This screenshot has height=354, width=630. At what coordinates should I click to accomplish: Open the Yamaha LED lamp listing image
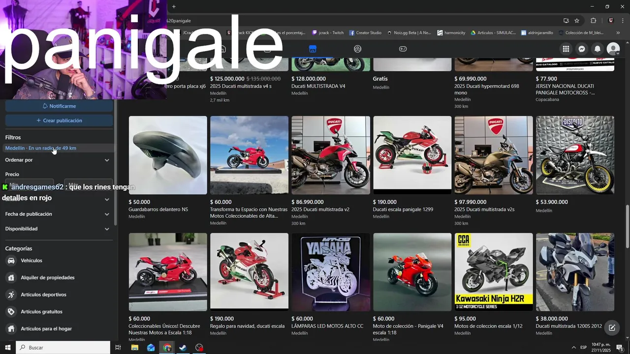point(331,272)
